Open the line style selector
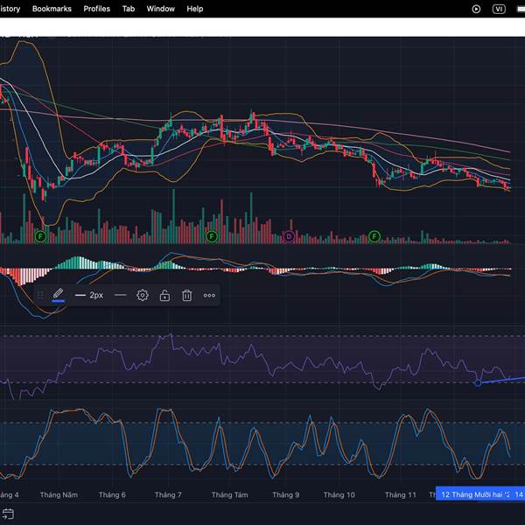 (x=120, y=295)
